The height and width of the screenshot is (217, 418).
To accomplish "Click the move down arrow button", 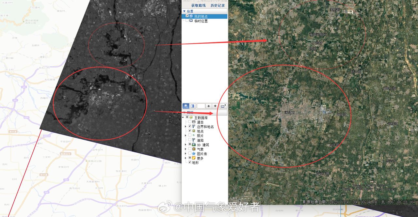I will [215, 106].
